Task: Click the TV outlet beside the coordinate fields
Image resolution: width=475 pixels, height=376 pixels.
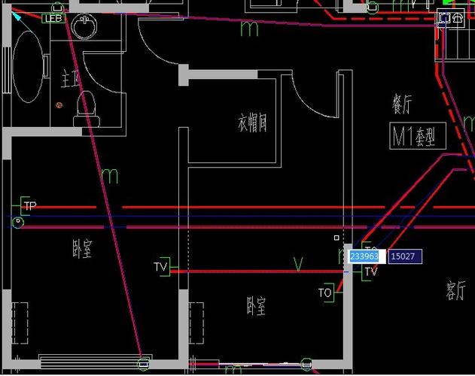Action: [370, 272]
